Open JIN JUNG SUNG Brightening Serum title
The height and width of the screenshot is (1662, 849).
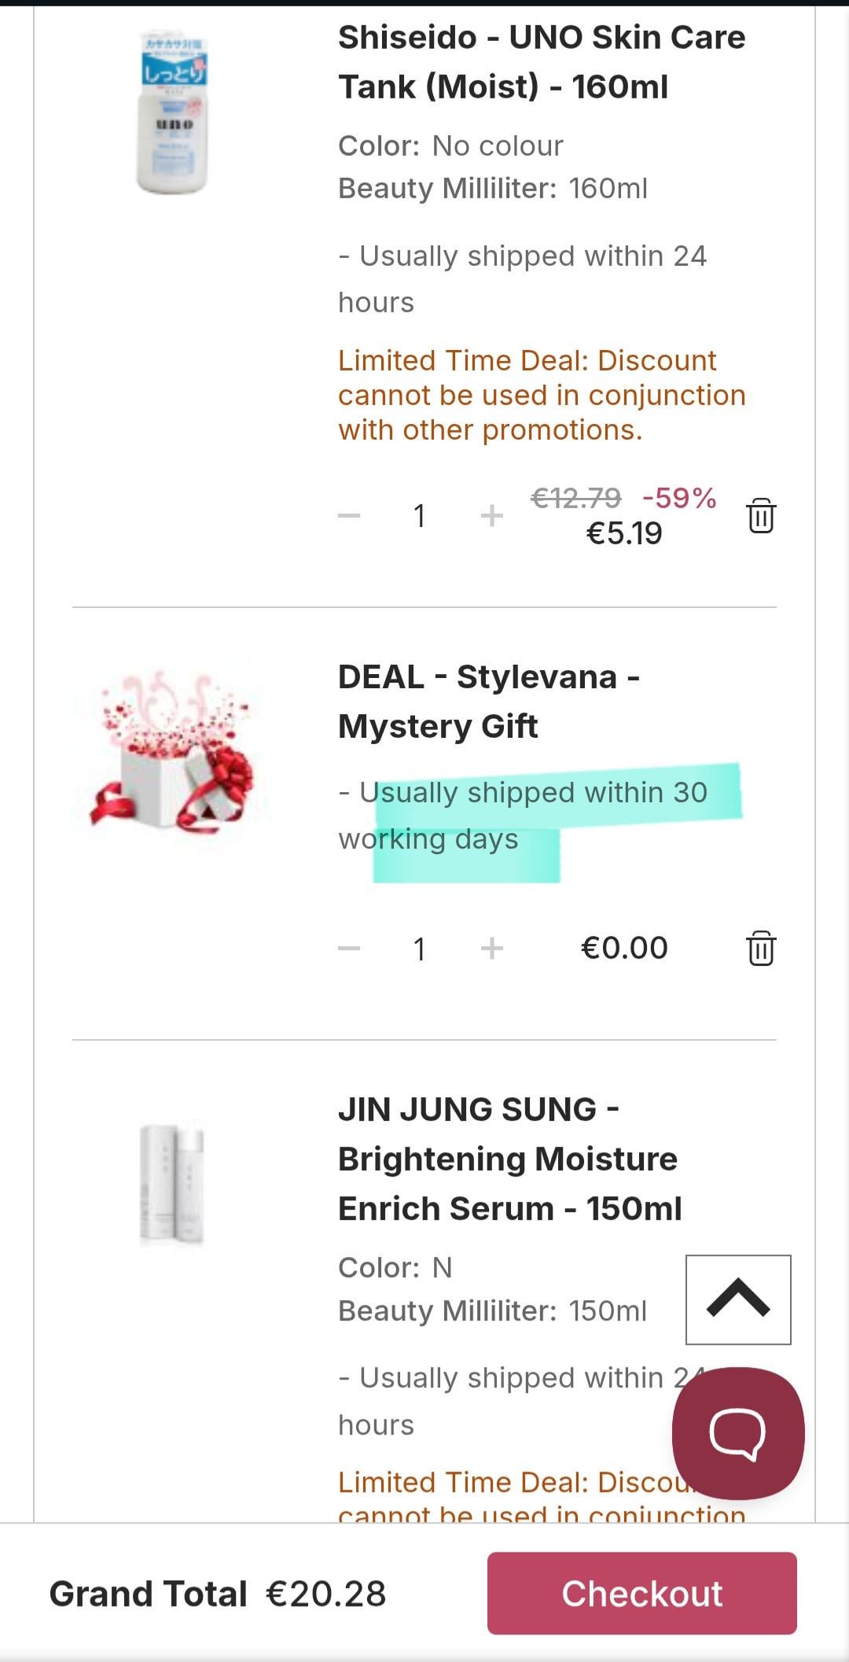click(510, 1159)
